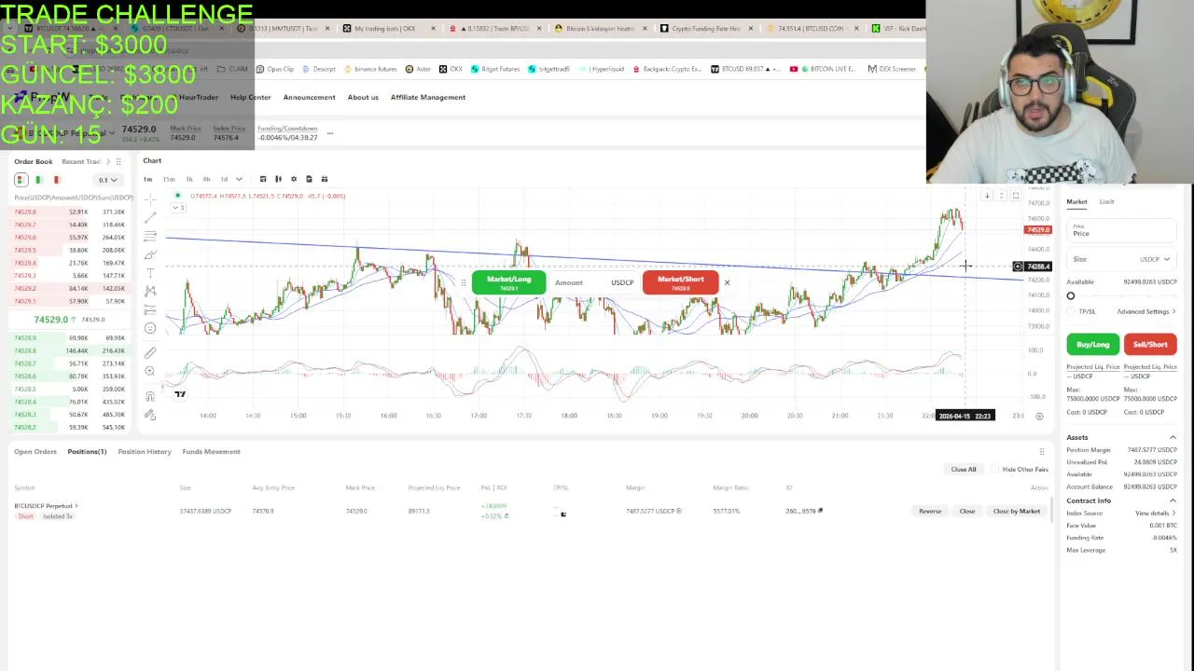Select the text annotation tool
This screenshot has height=671, width=1194.
[x=150, y=273]
